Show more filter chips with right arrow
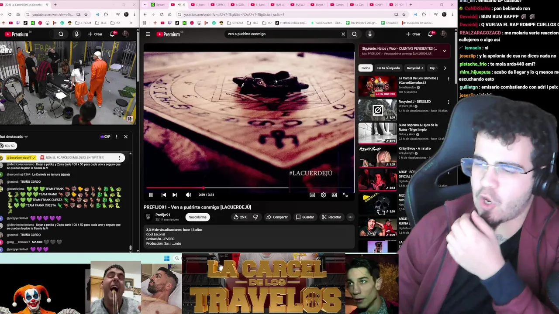Image resolution: width=559 pixels, height=314 pixels. 445,68
